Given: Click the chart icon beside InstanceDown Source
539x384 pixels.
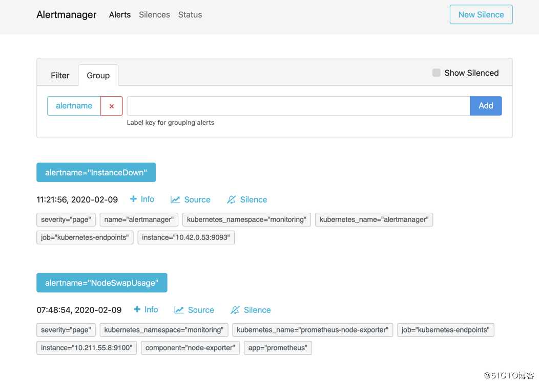Looking at the screenshot, I should [175, 200].
